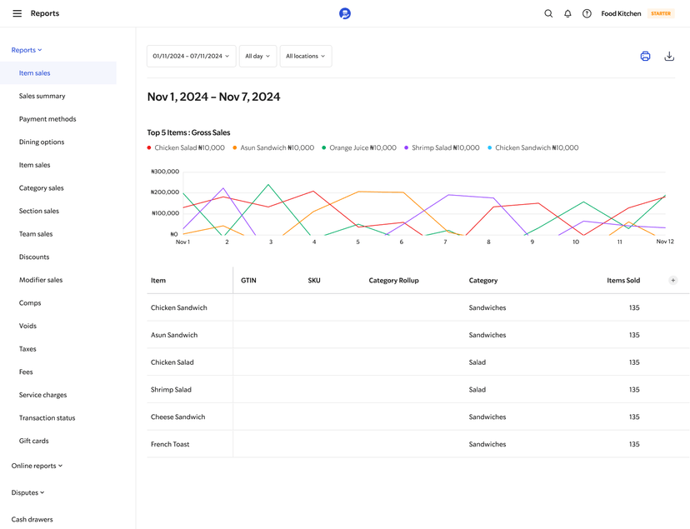Click purple Shrimp Salad legend dot
This screenshot has height=529, width=690.
point(406,147)
